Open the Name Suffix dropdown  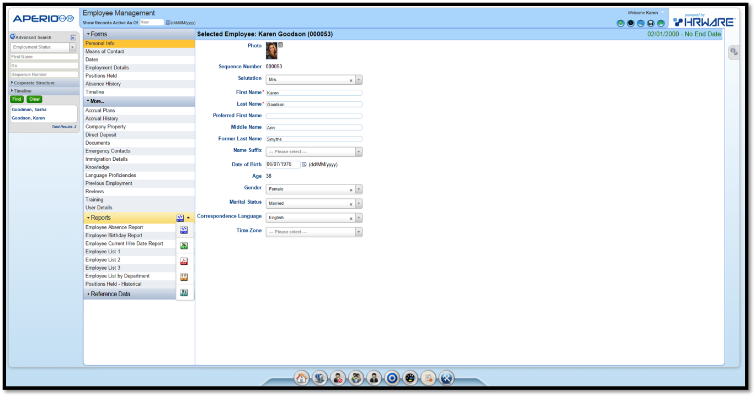(x=359, y=151)
